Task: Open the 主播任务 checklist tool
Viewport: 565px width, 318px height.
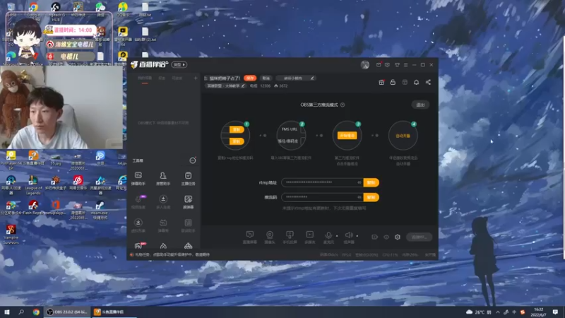Action: pos(188,179)
